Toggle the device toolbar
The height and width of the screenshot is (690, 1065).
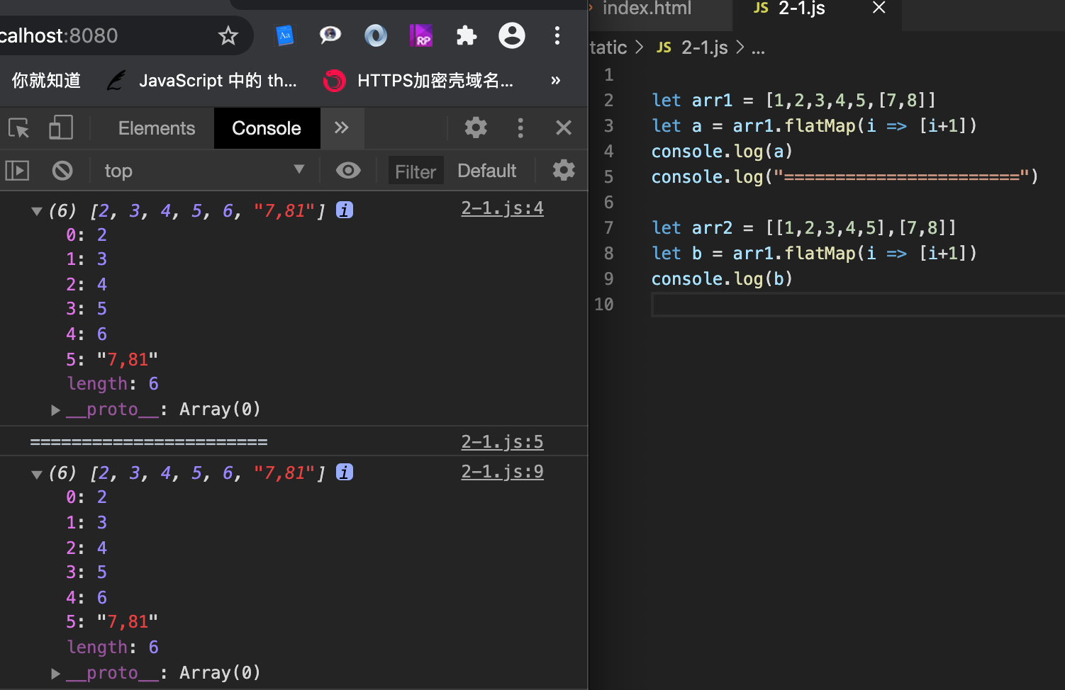click(x=61, y=128)
